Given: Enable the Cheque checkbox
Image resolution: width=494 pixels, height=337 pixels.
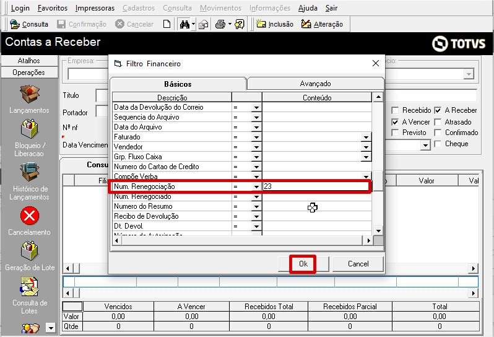Looking at the screenshot, I should pos(438,144).
